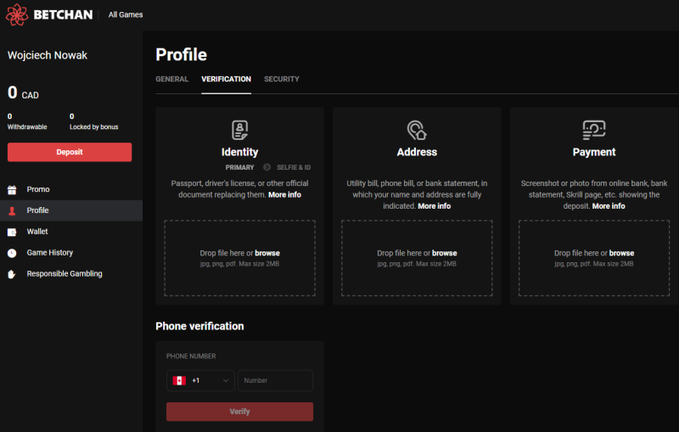
Task: Open More info link under Payment
Action: point(609,206)
